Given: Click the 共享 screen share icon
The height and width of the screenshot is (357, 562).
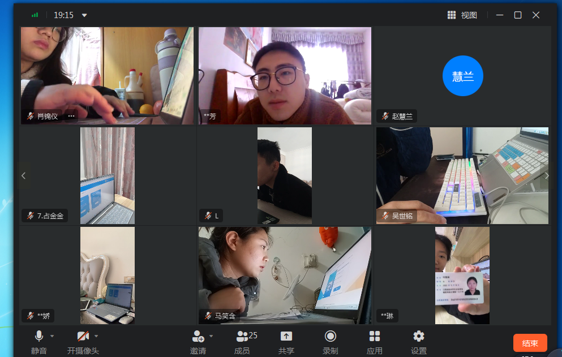Looking at the screenshot, I should (286, 337).
